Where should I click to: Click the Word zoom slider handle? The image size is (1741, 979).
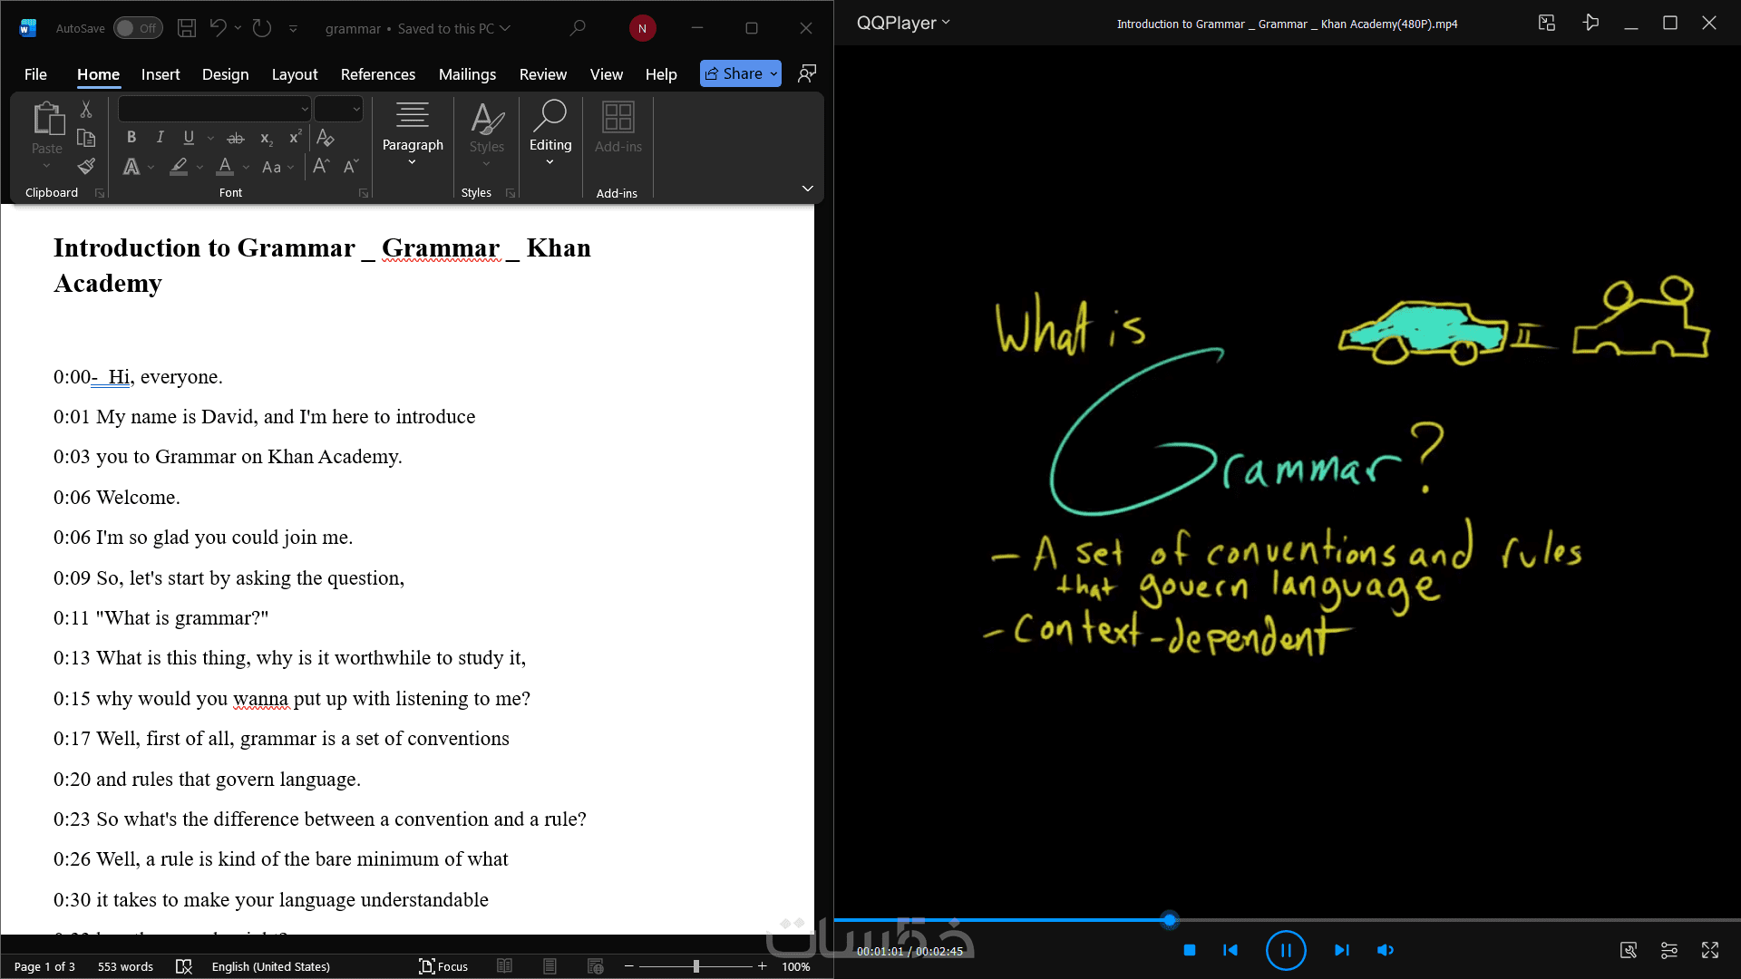click(x=696, y=966)
